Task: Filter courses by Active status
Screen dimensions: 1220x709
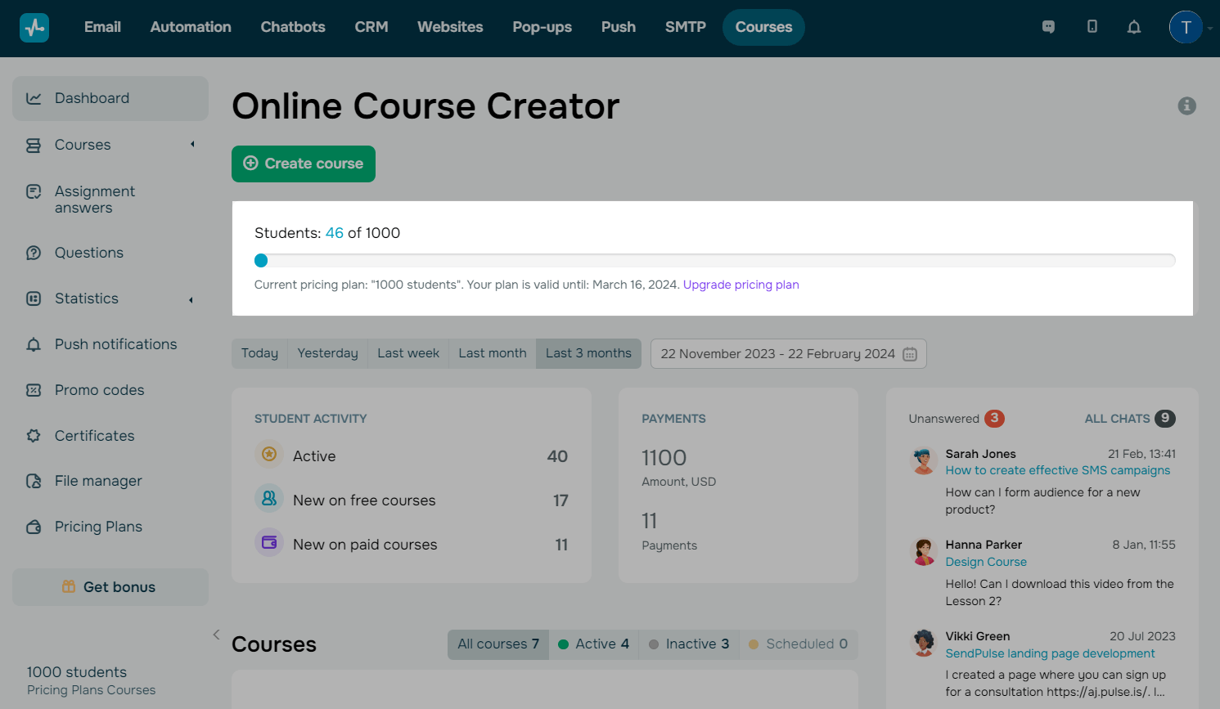Action: pyautogui.click(x=593, y=644)
